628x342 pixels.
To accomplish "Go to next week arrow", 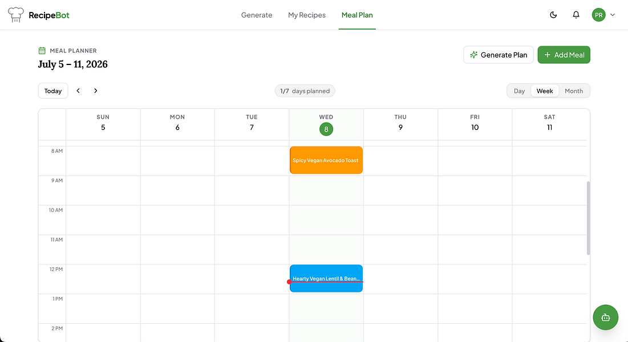I will (x=95, y=91).
